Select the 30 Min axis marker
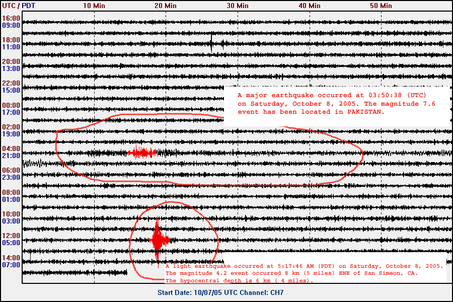Viewport: 453px width, 302px height. point(238,6)
